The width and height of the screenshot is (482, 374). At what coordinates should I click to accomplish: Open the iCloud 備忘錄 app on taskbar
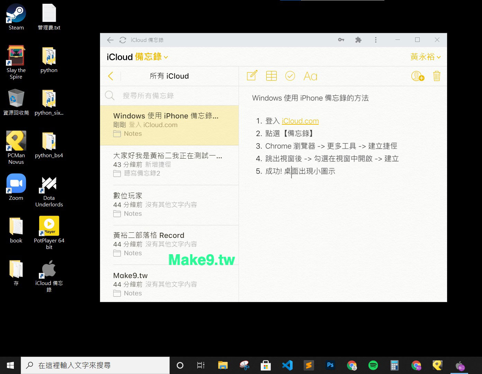click(x=460, y=365)
